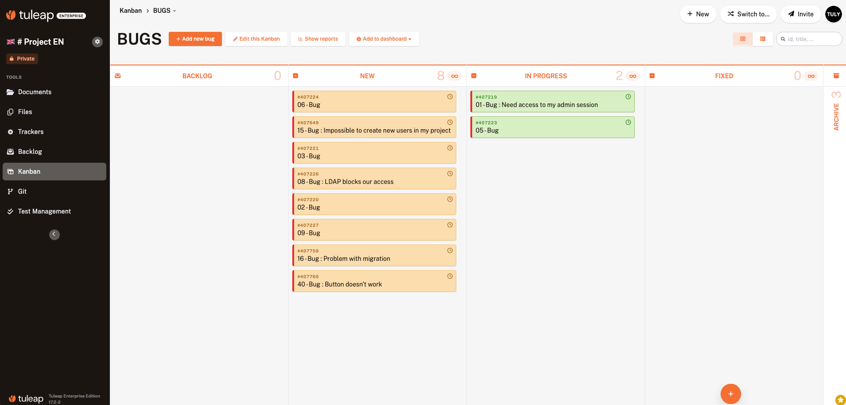
Task: Click the clock icon on card 06 - Bug
Action: pyautogui.click(x=450, y=97)
